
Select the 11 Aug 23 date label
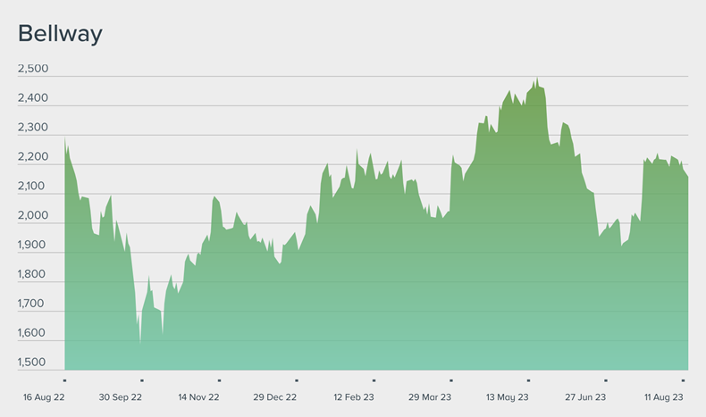click(x=664, y=396)
